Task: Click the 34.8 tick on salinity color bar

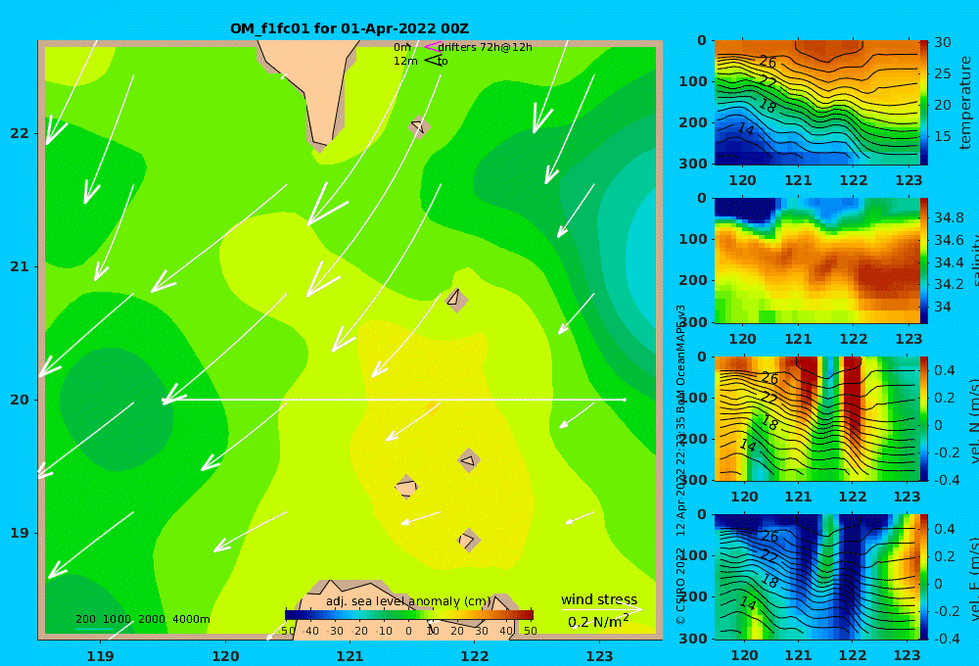Action: pyautogui.click(x=949, y=217)
